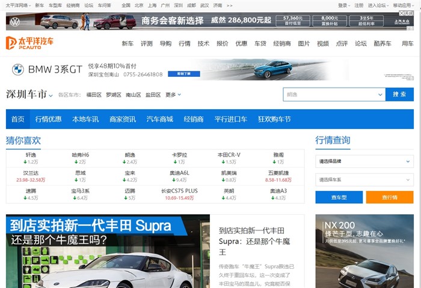Screen dimensions: 421x288
Task: Click 导购 in header navigation
Action: [165, 43]
